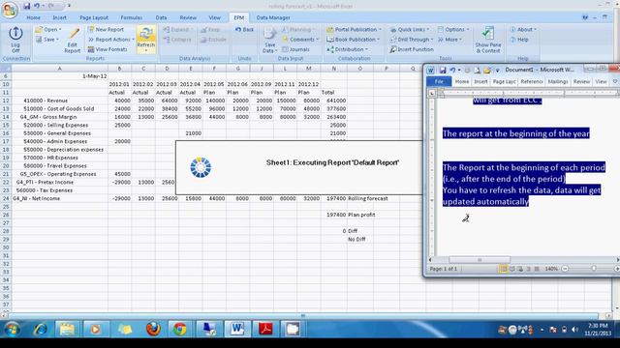Open File Explorer folder on taskbar
Viewport: 620px width, 348px height.
coord(67,329)
